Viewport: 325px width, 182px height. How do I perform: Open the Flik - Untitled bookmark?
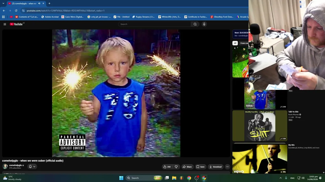pos(121,17)
